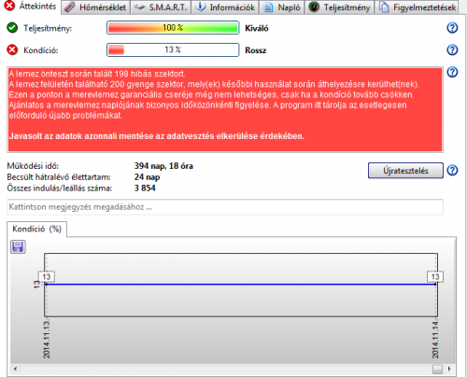Click the left 13 data label on graph
The width and height of the screenshot is (467, 377).
[47, 277]
